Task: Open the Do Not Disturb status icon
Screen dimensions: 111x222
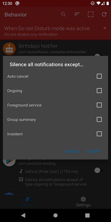Action: coord(93,3)
